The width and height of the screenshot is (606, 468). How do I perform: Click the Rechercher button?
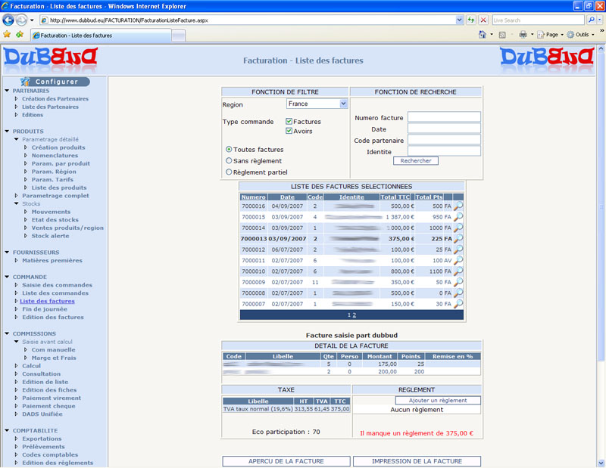point(415,161)
